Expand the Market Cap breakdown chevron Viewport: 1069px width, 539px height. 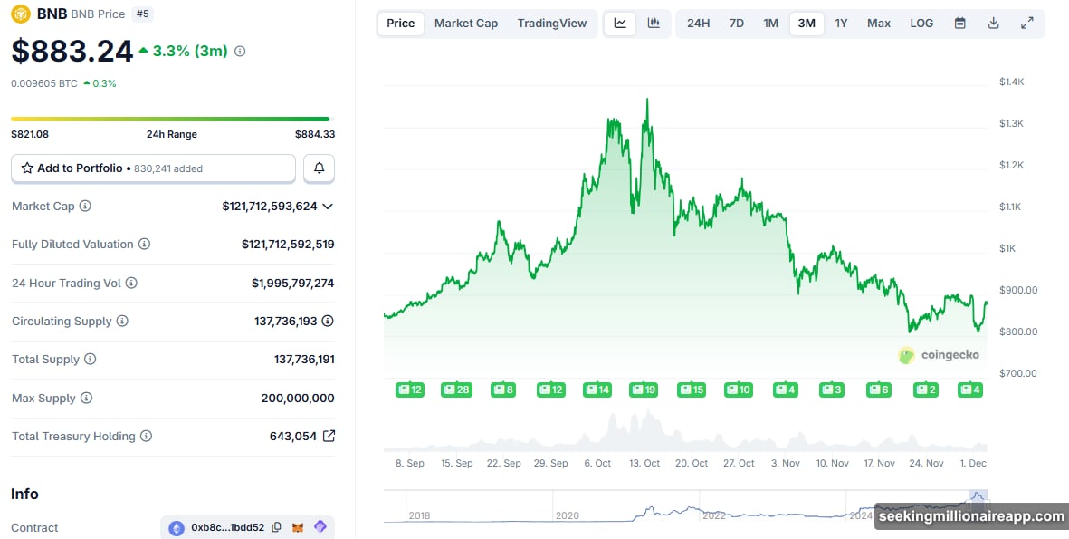pyautogui.click(x=328, y=206)
